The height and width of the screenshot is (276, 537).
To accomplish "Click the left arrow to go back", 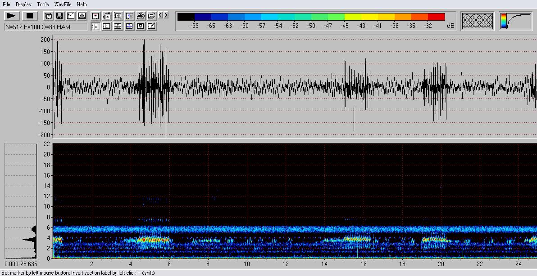I will tap(160, 15).
